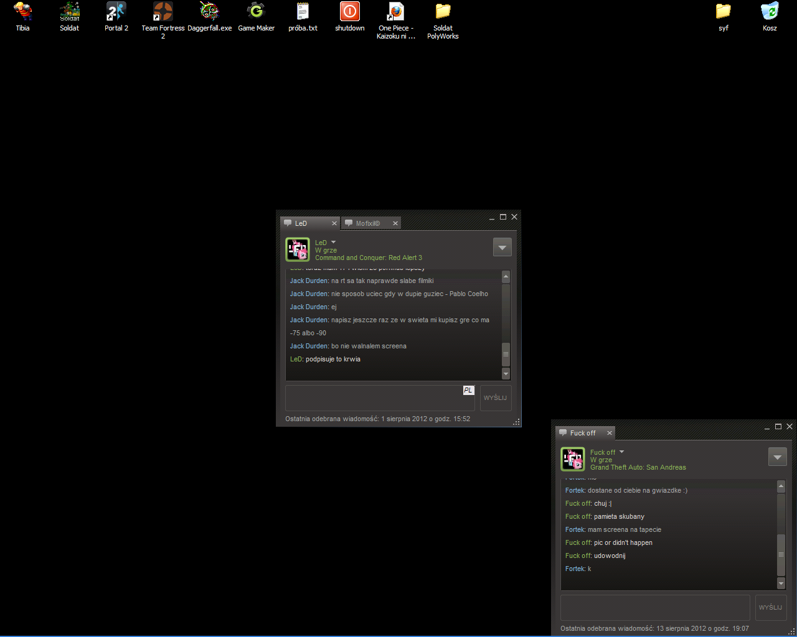The image size is (797, 637).
Task: Expand the LeD name dropdown arrow
Action: click(333, 243)
